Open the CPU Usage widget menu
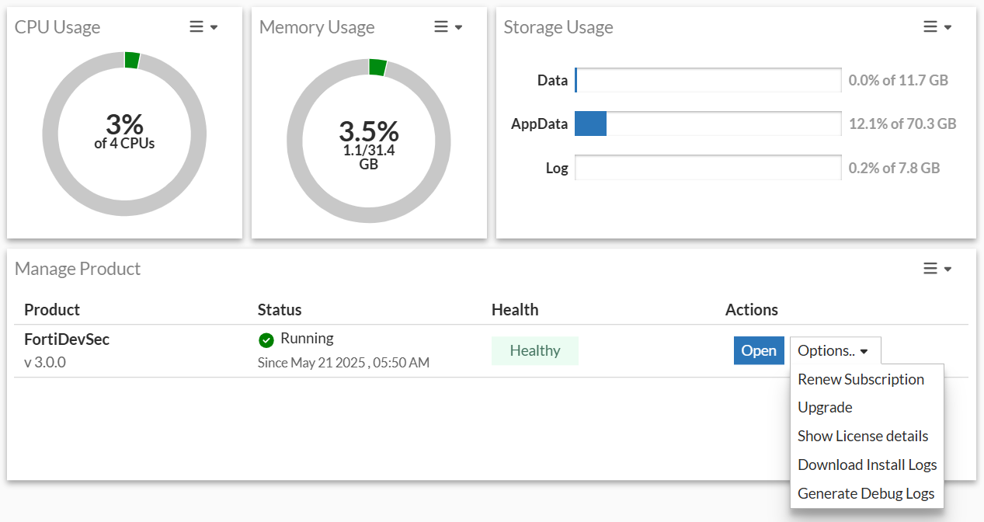Viewport: 984px width, 522px height. pyautogui.click(x=198, y=26)
